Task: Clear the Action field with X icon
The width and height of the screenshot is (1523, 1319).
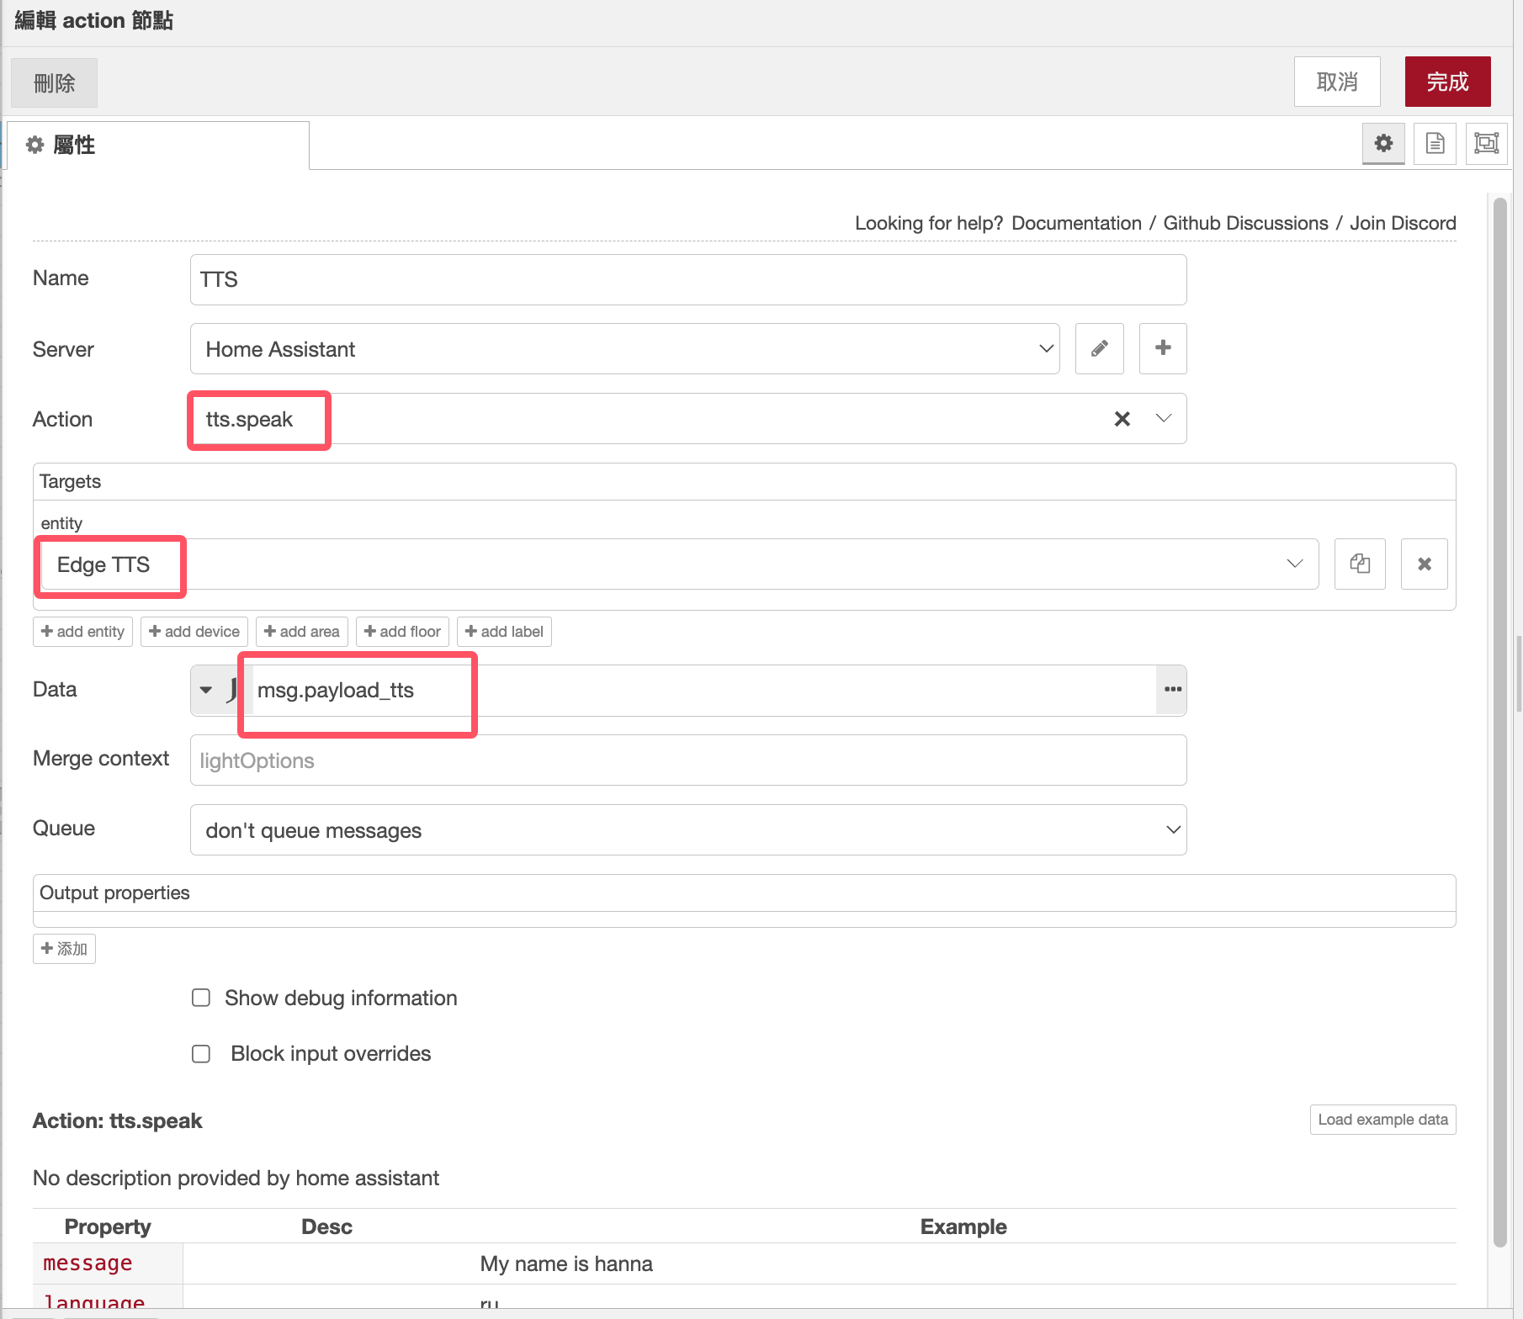Action: pyautogui.click(x=1122, y=419)
